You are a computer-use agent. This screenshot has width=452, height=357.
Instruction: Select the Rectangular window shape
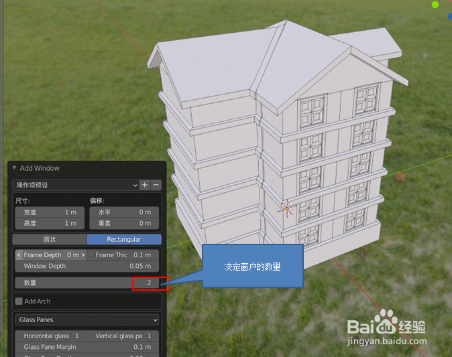(124, 239)
